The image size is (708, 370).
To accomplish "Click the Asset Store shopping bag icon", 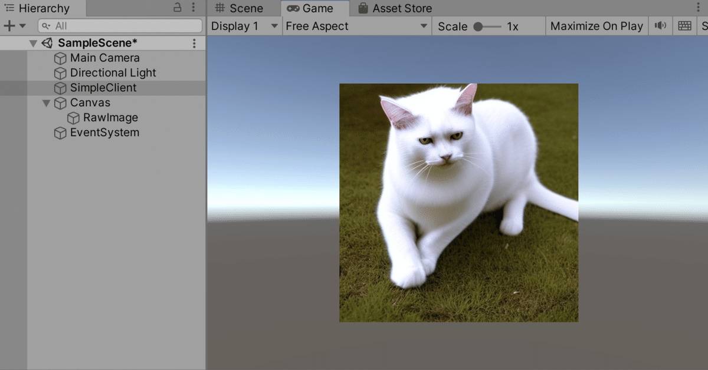I will pyautogui.click(x=363, y=8).
